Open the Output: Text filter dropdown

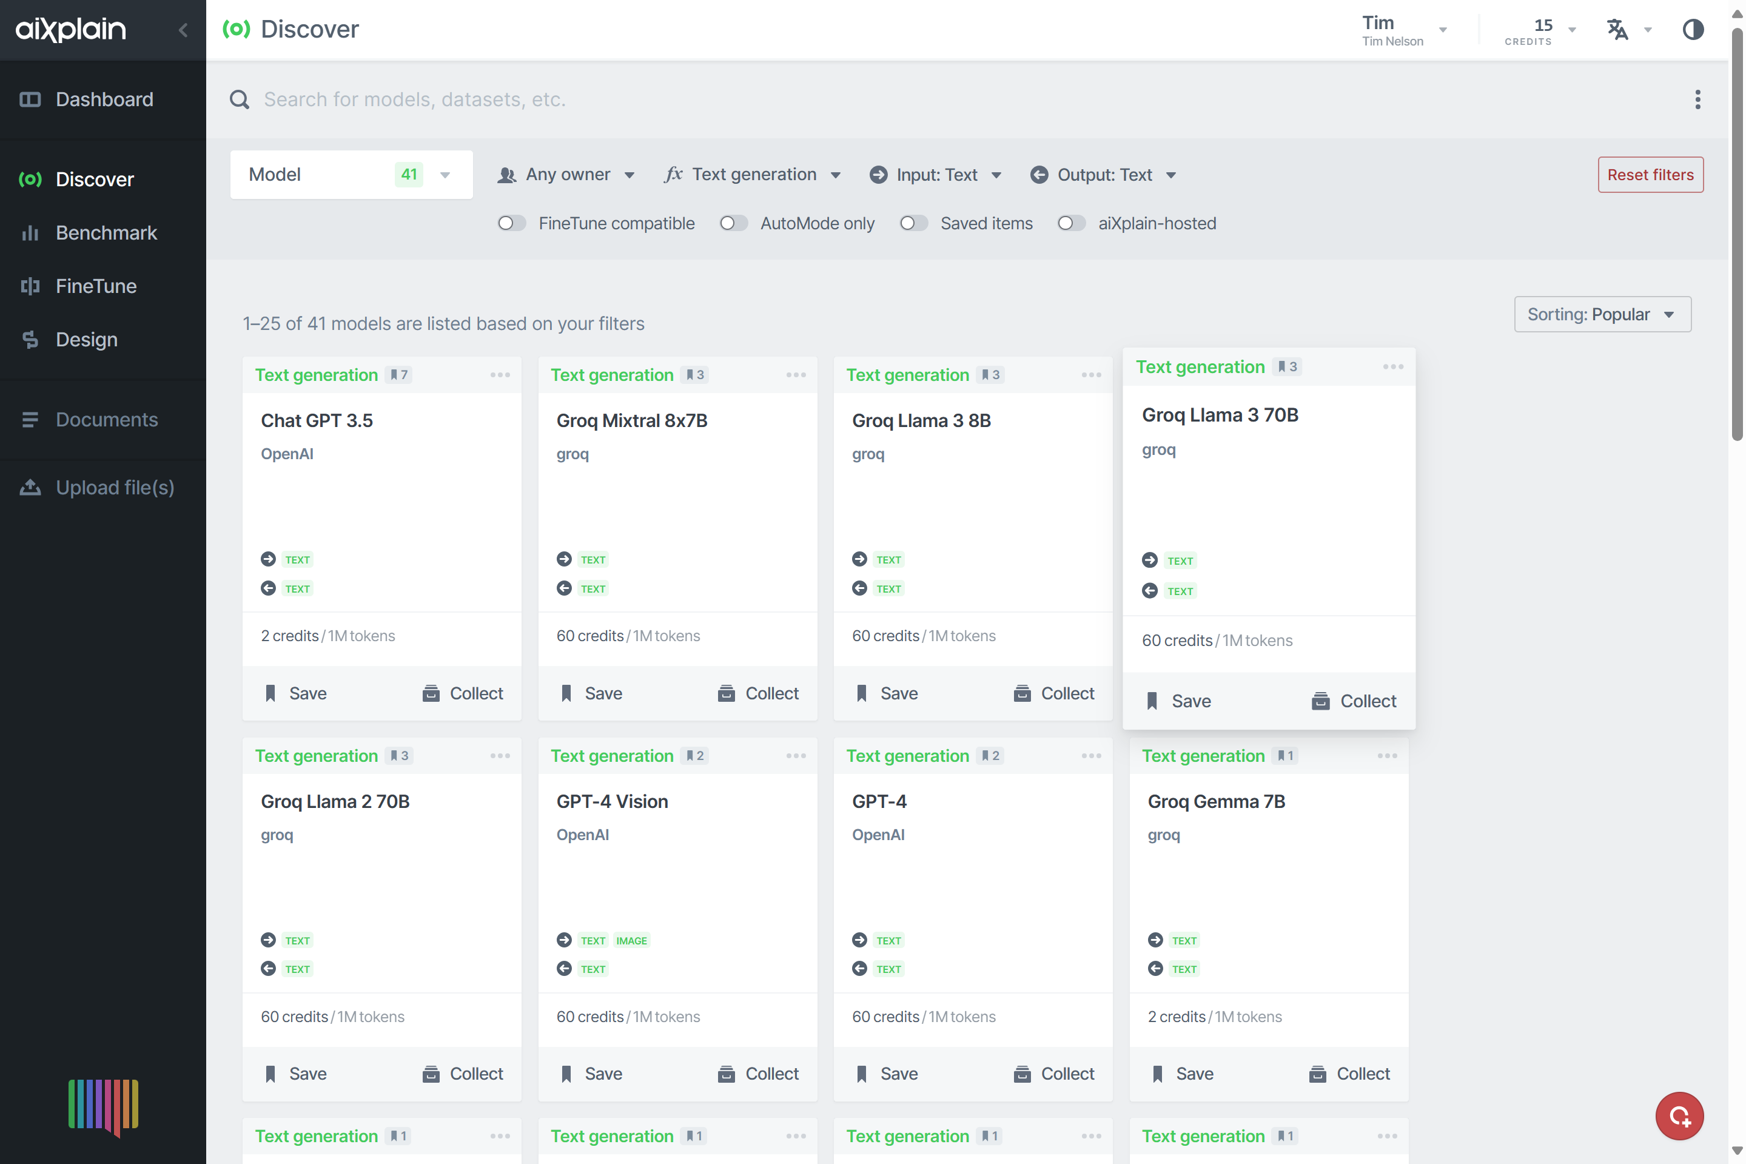tap(1103, 175)
